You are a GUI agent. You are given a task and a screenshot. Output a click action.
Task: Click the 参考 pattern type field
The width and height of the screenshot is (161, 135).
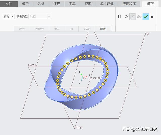[x=6, y=16]
